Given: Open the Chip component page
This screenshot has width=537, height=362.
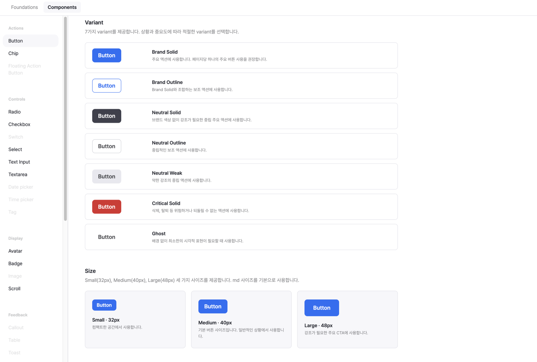Looking at the screenshot, I should click(x=30, y=53).
